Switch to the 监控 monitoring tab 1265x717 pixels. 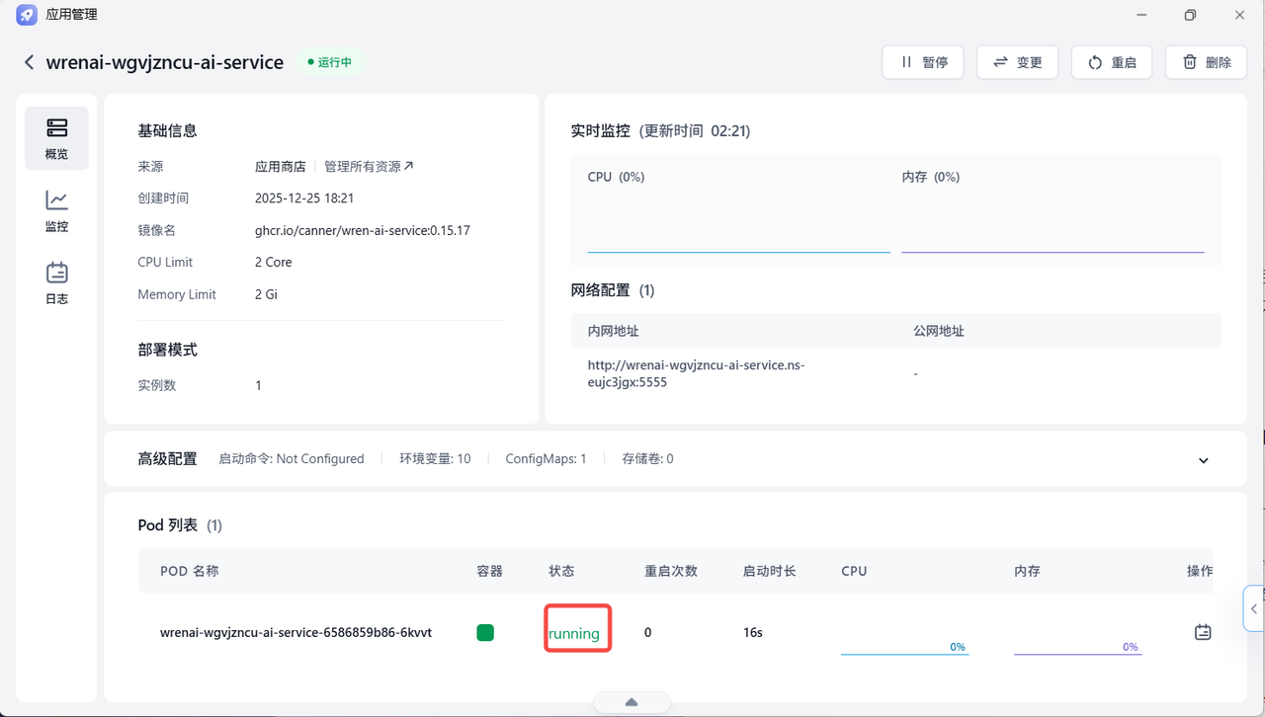[x=56, y=210]
